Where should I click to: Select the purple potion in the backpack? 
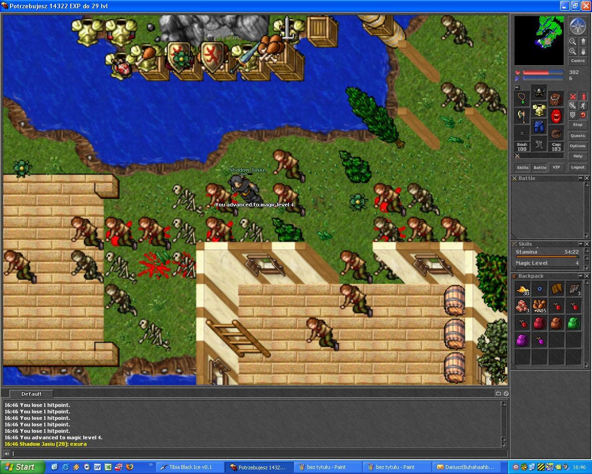coord(539,341)
